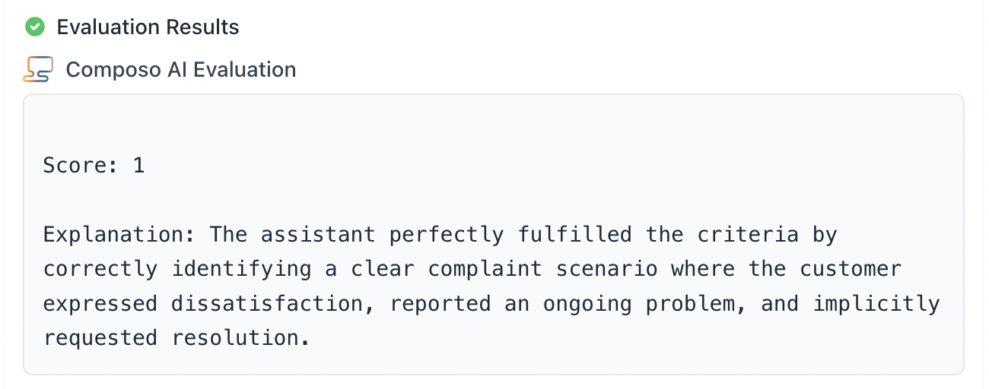Click the Score: 1 line
The width and height of the screenshot is (989, 389).
94,166
